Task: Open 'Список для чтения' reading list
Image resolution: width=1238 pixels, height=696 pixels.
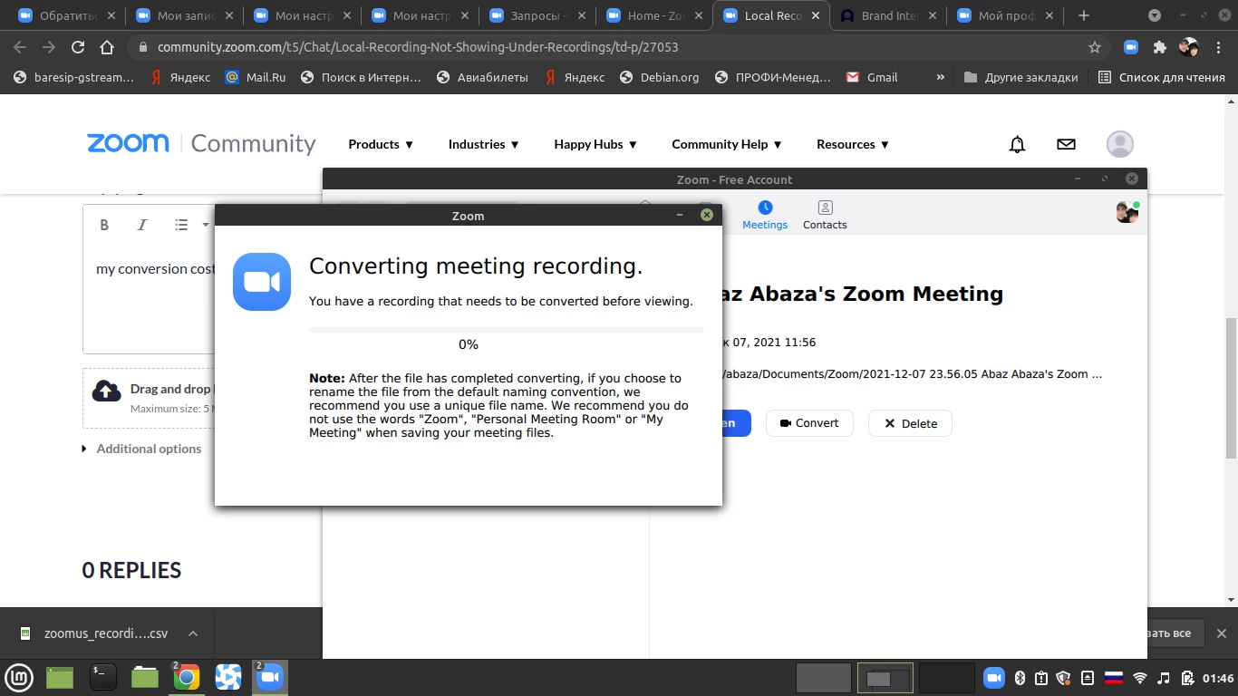Action: 1162,77
